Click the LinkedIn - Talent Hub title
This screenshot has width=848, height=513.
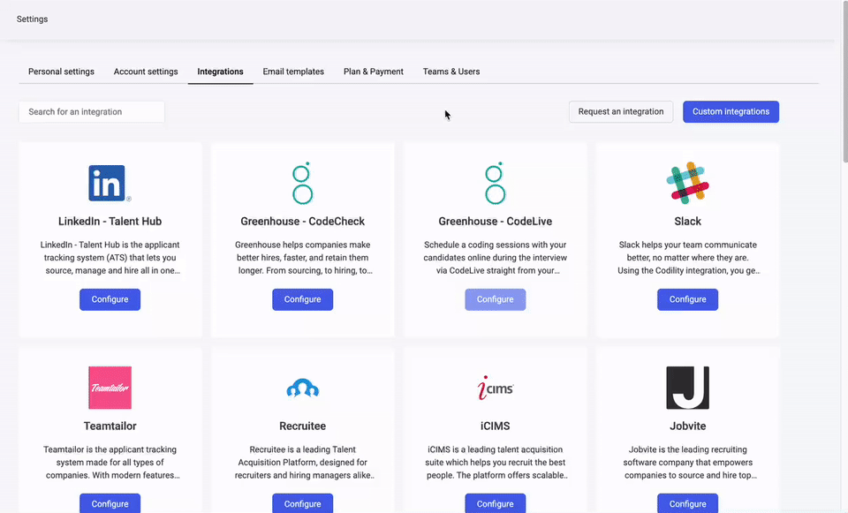(x=110, y=221)
